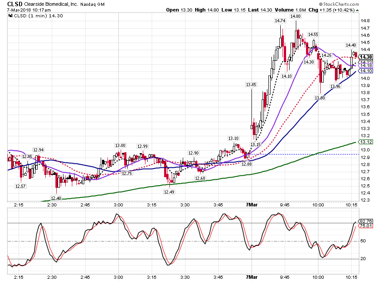The height and width of the screenshot is (281, 377).
Task: Click the 14.74 high annotation on the chart
Action: (x=280, y=21)
